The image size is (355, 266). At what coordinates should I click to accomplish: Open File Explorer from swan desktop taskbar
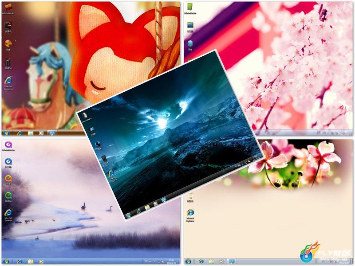(x=30, y=262)
